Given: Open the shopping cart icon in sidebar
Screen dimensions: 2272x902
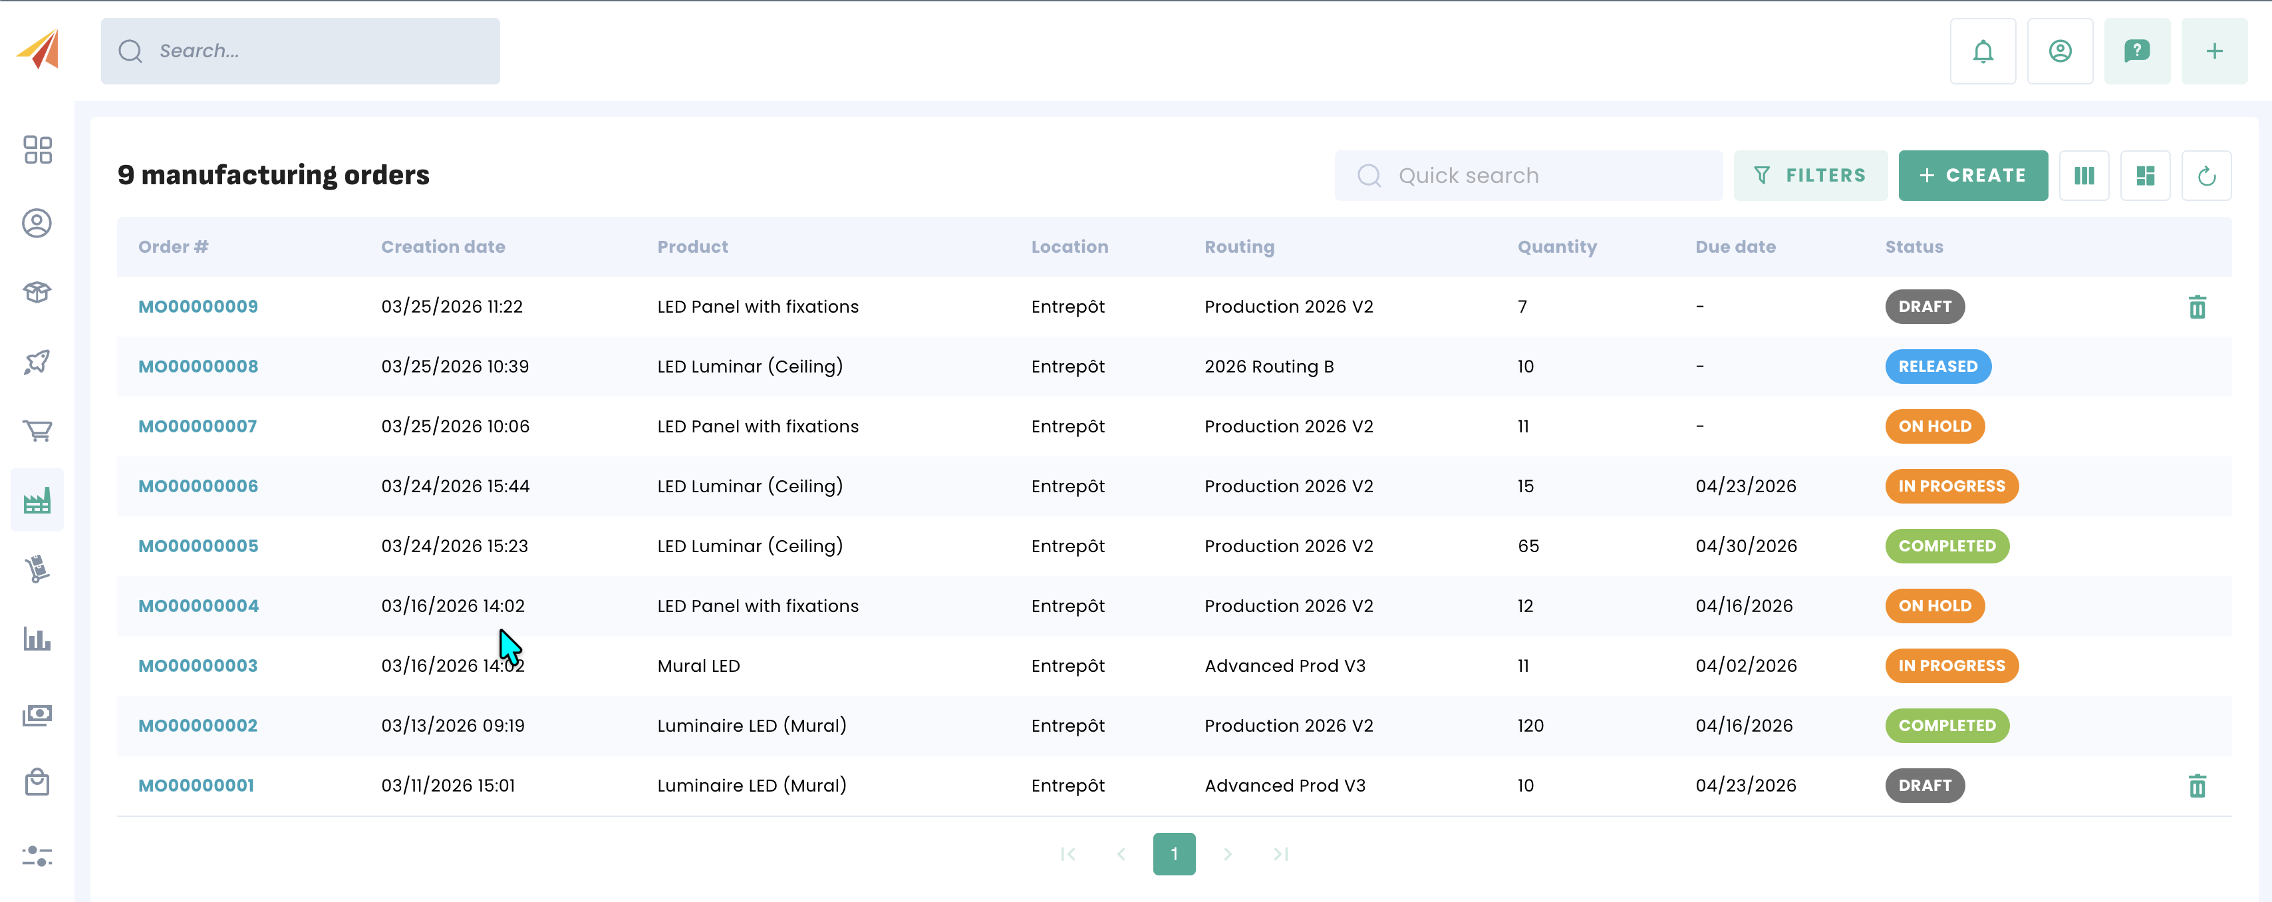Looking at the screenshot, I should (37, 430).
